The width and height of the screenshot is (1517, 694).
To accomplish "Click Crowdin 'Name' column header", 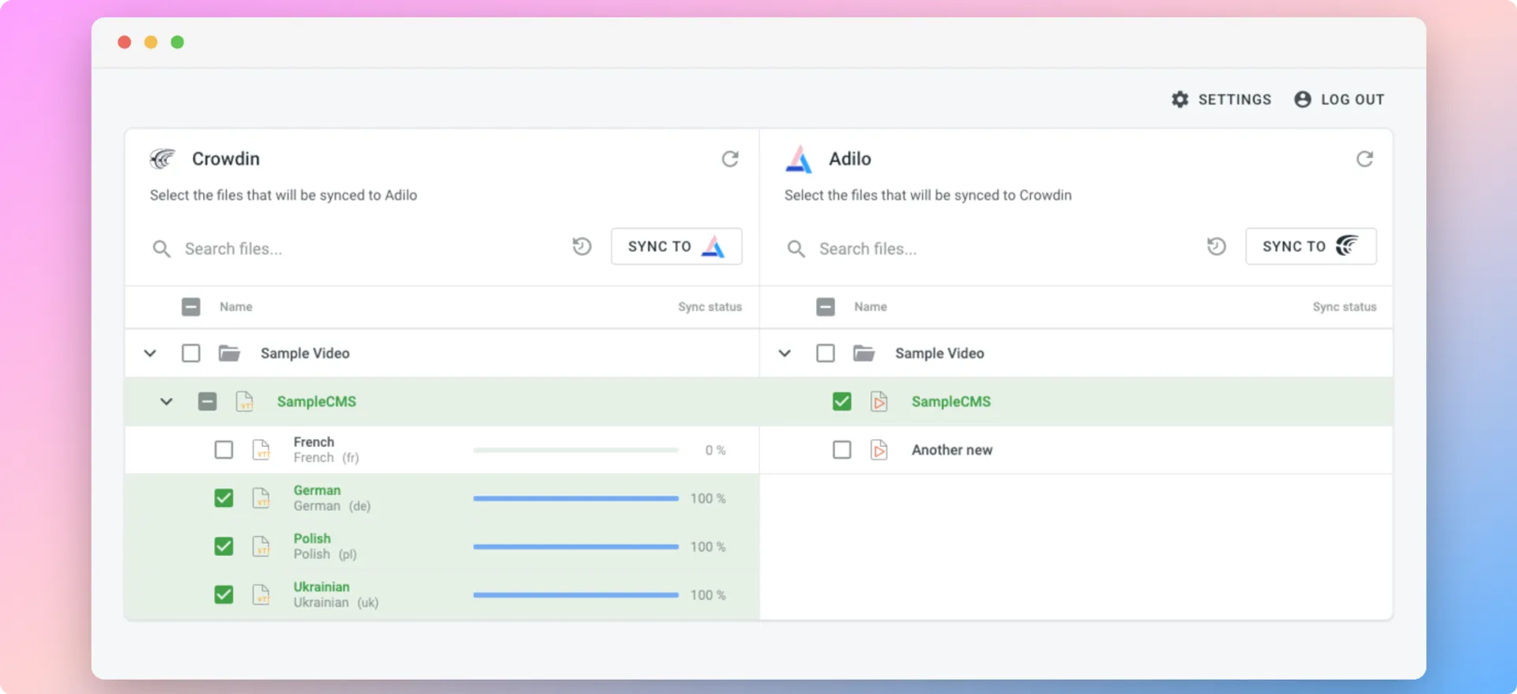I will coord(236,307).
